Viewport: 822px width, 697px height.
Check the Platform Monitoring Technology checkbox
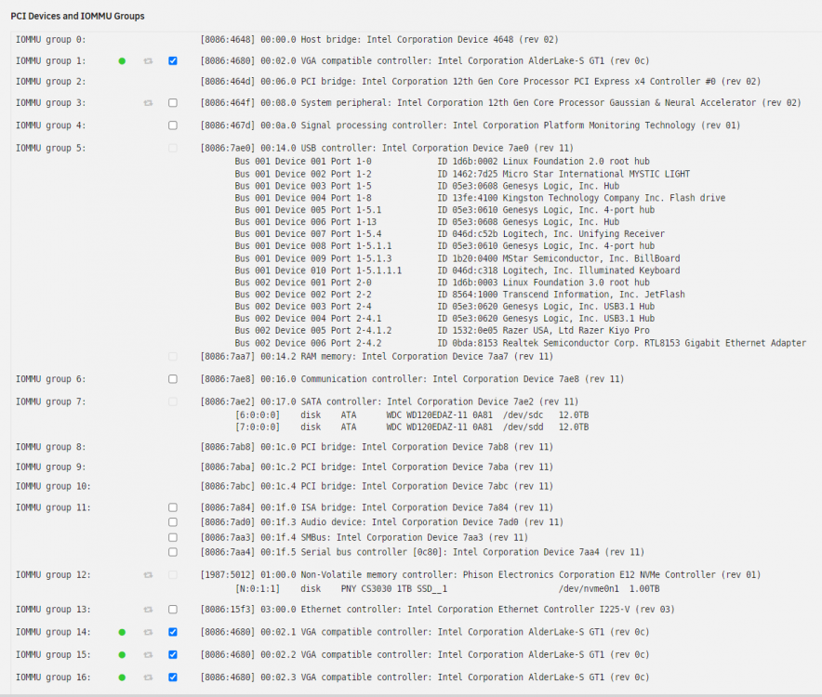(173, 125)
